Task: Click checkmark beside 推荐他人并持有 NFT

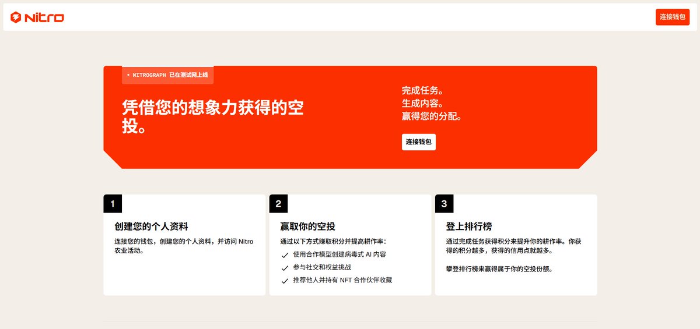Action: (285, 281)
